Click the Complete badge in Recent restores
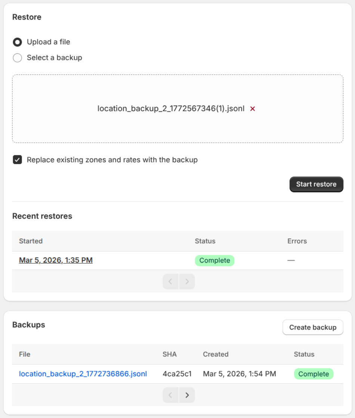The width and height of the screenshot is (355, 418). [x=214, y=260]
